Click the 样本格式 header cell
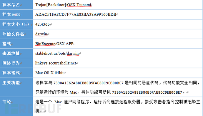This screenshot has height=116, width=203. tap(16, 73)
